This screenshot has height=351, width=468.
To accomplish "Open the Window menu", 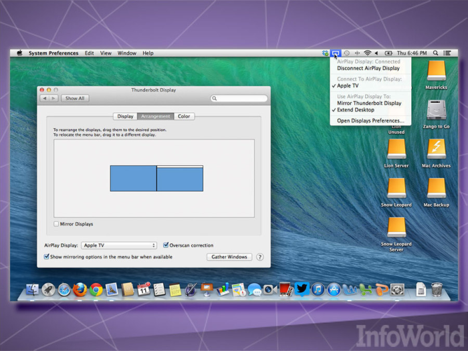I will click(127, 53).
